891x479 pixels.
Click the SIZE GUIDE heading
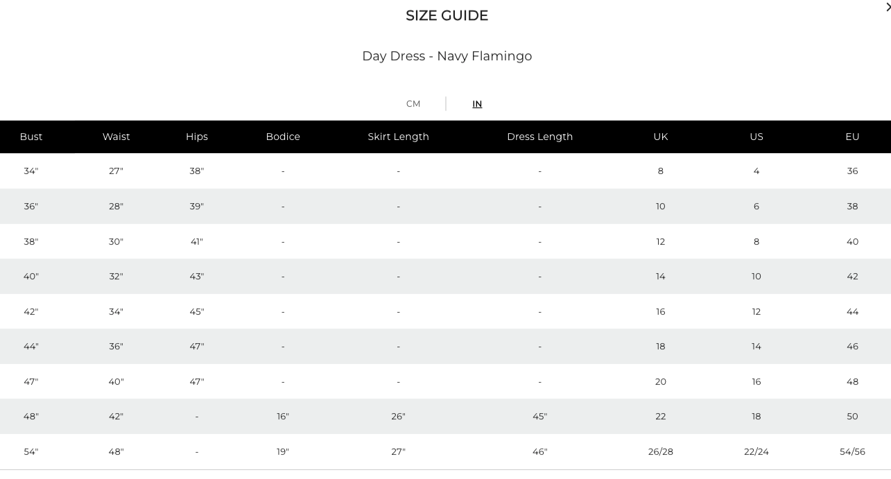coord(447,15)
